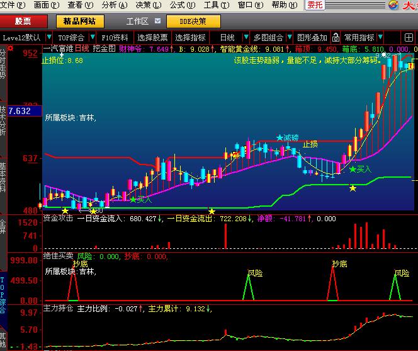Select the TOP综合 toolbar item
The height and width of the screenshot is (351, 418).
71,38
